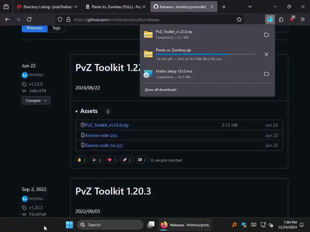Screen dimensions: 310x232
Task: Open the Extensions puzzle icon
Action: pos(281,19)
